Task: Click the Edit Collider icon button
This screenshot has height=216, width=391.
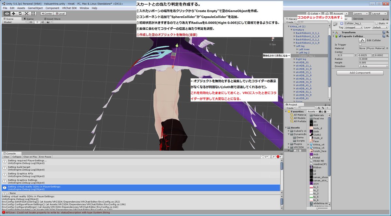Action: click(x=361, y=40)
